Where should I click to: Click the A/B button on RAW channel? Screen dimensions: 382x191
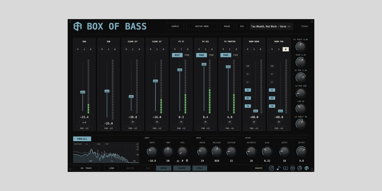click(x=84, y=123)
